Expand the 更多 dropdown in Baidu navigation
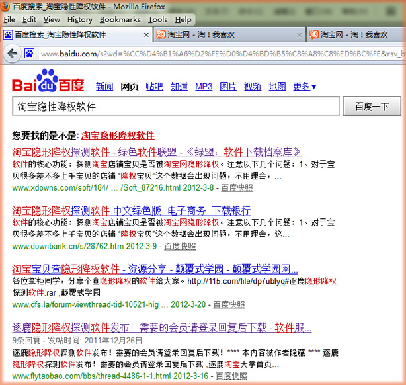406x385 pixels. [x=304, y=87]
